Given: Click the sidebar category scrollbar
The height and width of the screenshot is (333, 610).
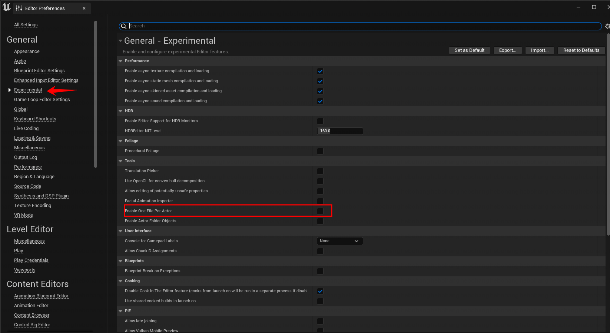Looking at the screenshot, I should pos(96,94).
